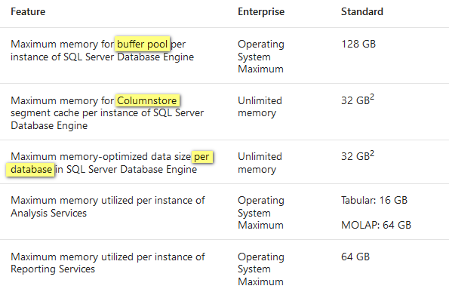449x292 pixels.
Task: Click footnote 2 on Columnstore 32 GB
Action: tap(372, 97)
